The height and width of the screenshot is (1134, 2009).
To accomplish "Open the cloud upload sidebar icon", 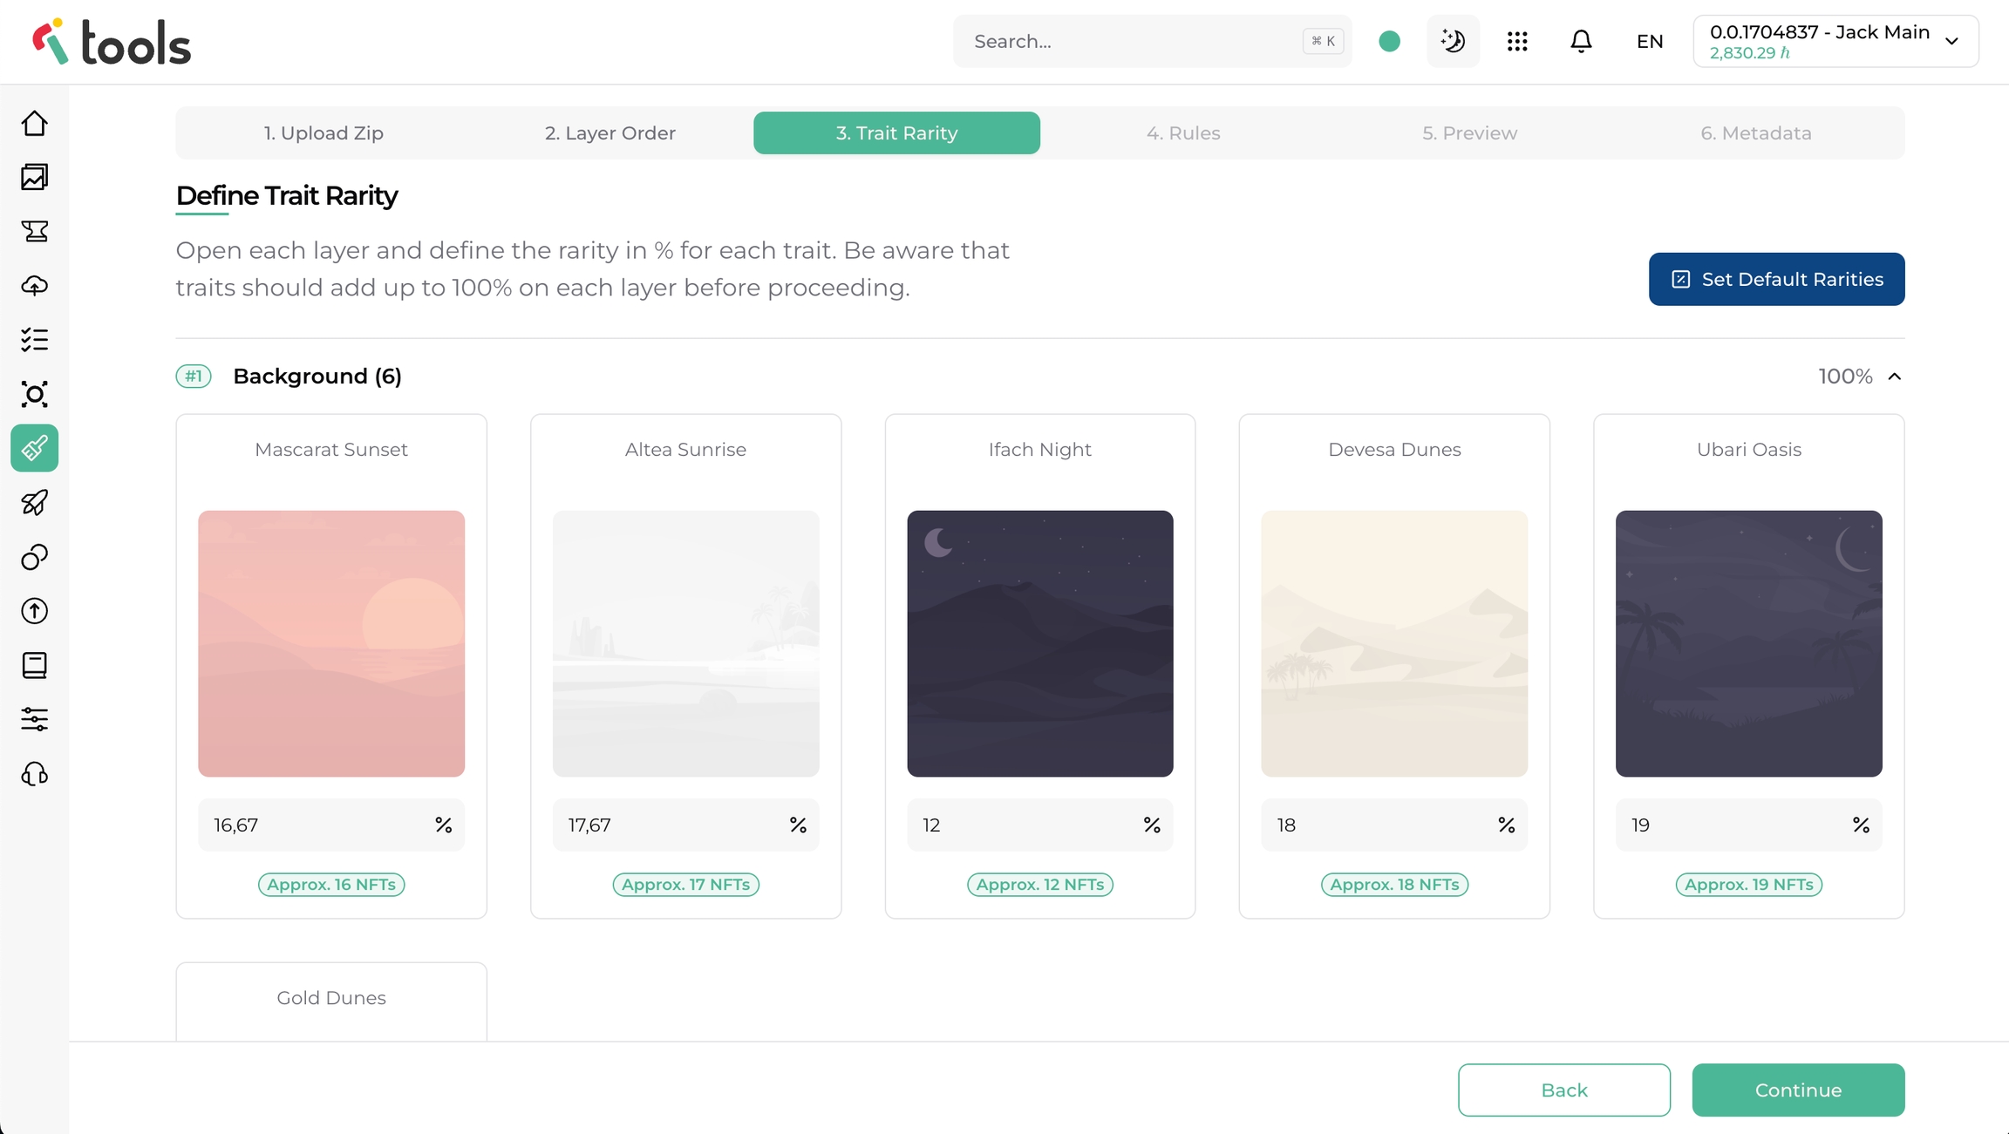I will (x=35, y=286).
